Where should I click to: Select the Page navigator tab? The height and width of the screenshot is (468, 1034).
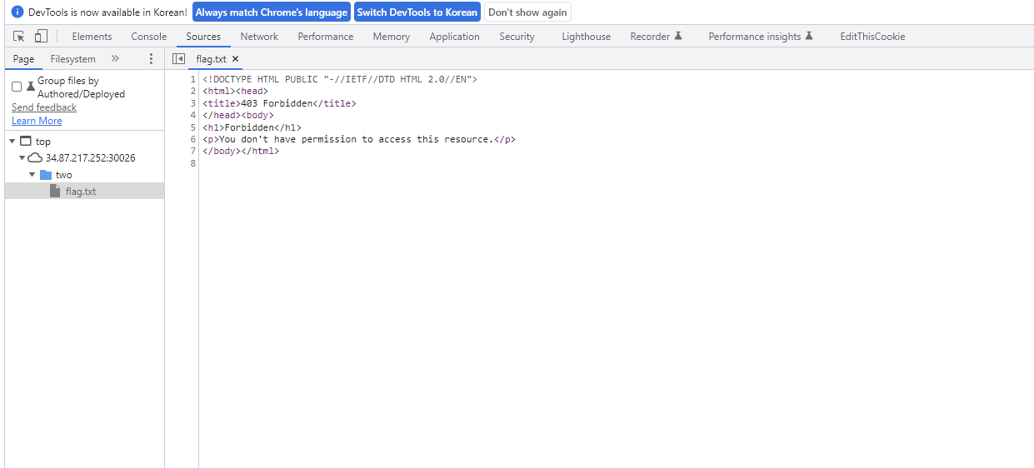tap(24, 59)
